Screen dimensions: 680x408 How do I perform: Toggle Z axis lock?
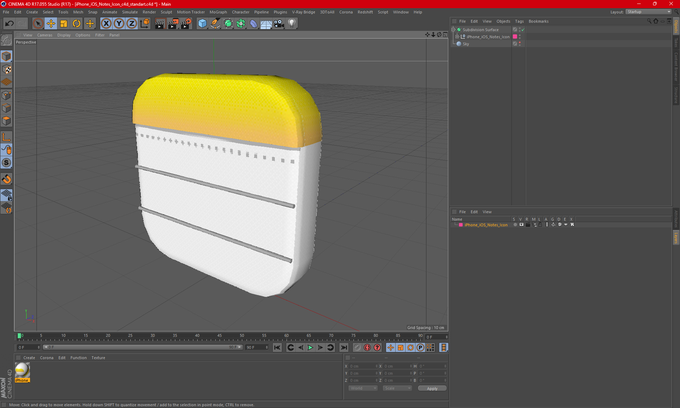coord(132,23)
